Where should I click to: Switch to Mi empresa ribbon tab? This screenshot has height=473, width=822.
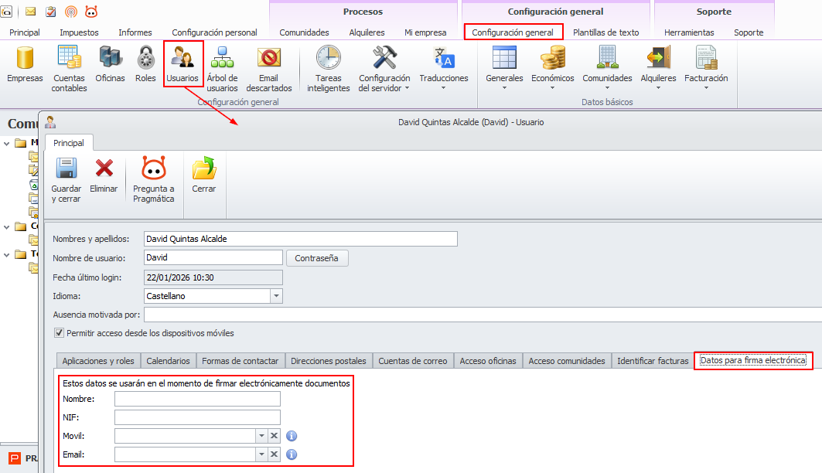coord(425,32)
